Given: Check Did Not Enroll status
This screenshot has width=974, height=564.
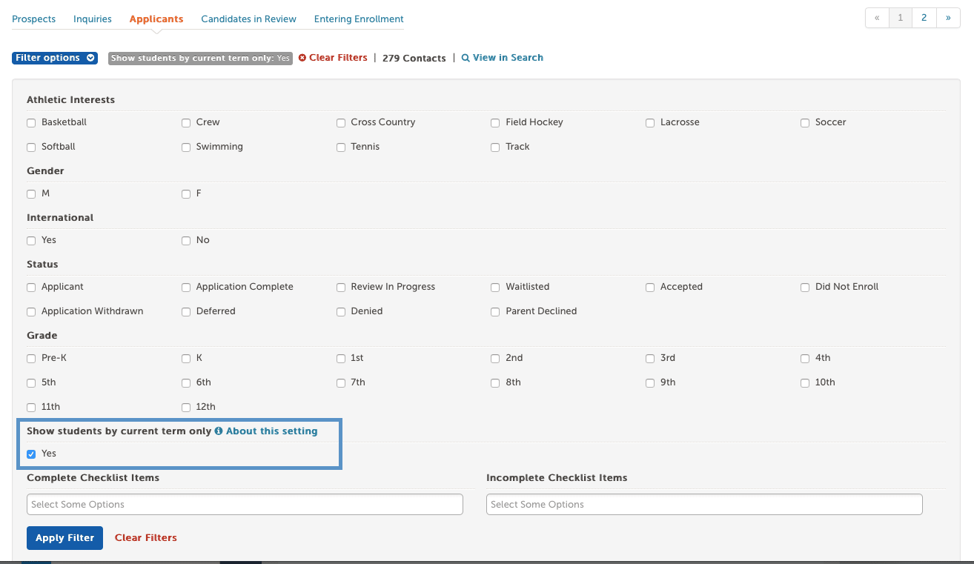Looking at the screenshot, I should pos(805,288).
